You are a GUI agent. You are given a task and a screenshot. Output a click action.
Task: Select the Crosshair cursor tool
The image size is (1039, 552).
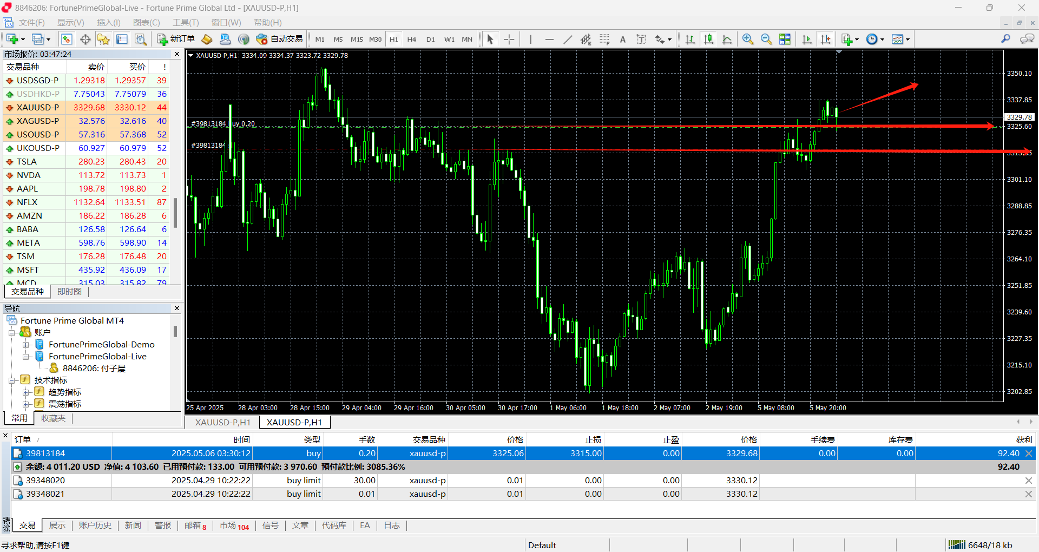click(x=509, y=39)
